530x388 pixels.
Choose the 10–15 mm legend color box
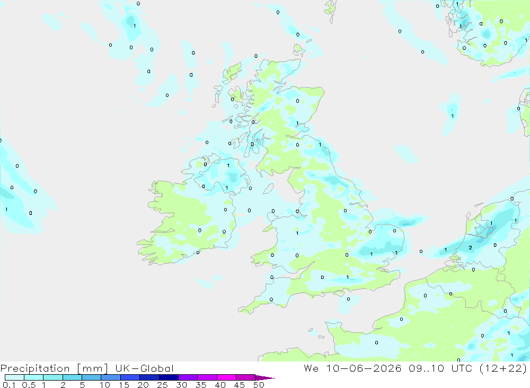pos(111,377)
